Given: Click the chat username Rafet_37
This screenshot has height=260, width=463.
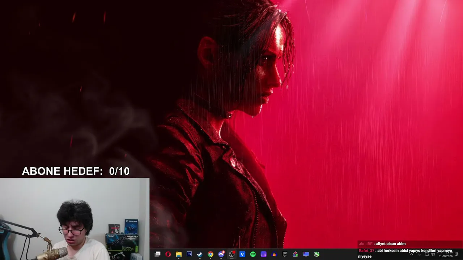Looking at the screenshot, I should tap(366, 251).
